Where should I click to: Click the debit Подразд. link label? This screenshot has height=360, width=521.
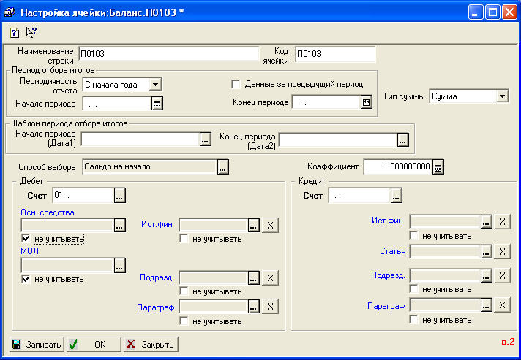157,277
